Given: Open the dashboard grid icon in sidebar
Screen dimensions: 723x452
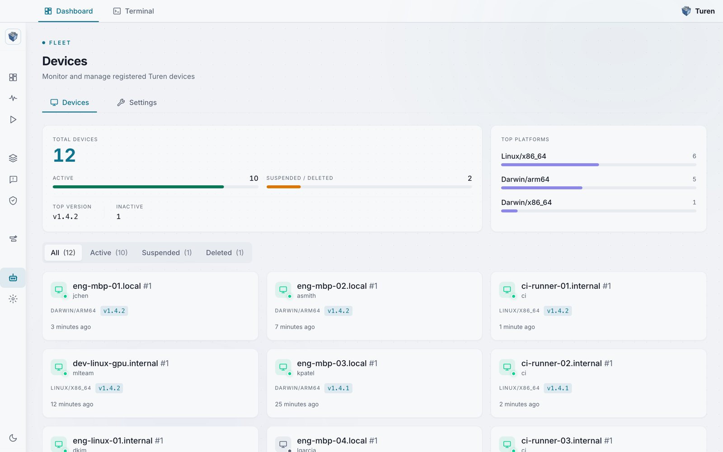Looking at the screenshot, I should [13, 77].
